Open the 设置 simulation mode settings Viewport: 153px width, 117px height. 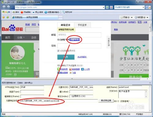point(52,12)
